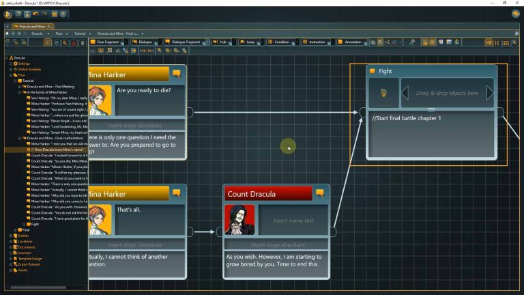Click the speech bubble icon on upper Mina Harker node
Screen dimensions: 524x295
[177, 74]
